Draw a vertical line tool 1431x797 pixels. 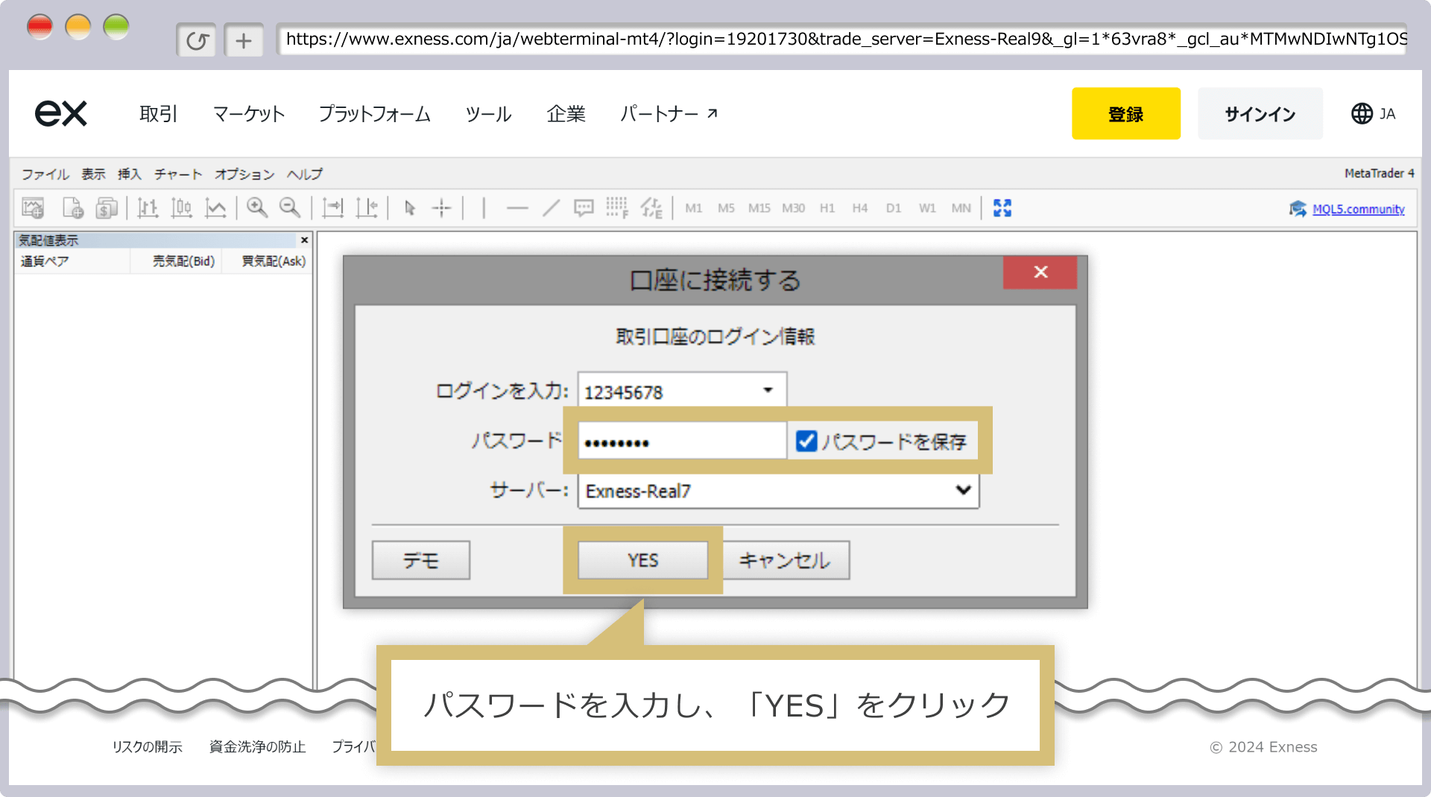484,208
